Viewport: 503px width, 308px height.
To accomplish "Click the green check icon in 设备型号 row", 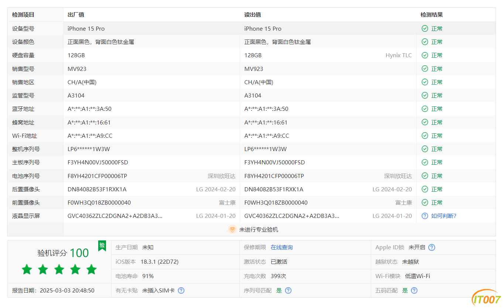I will pyautogui.click(x=425, y=28).
